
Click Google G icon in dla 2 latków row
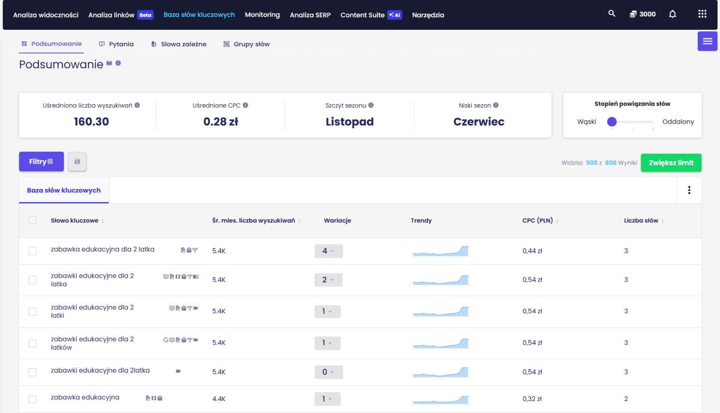166,340
